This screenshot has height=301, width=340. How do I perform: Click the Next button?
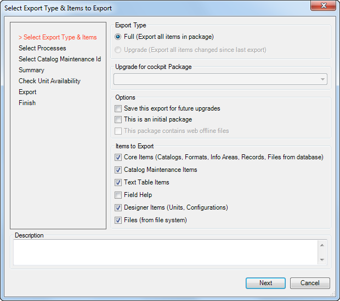[x=265, y=283]
